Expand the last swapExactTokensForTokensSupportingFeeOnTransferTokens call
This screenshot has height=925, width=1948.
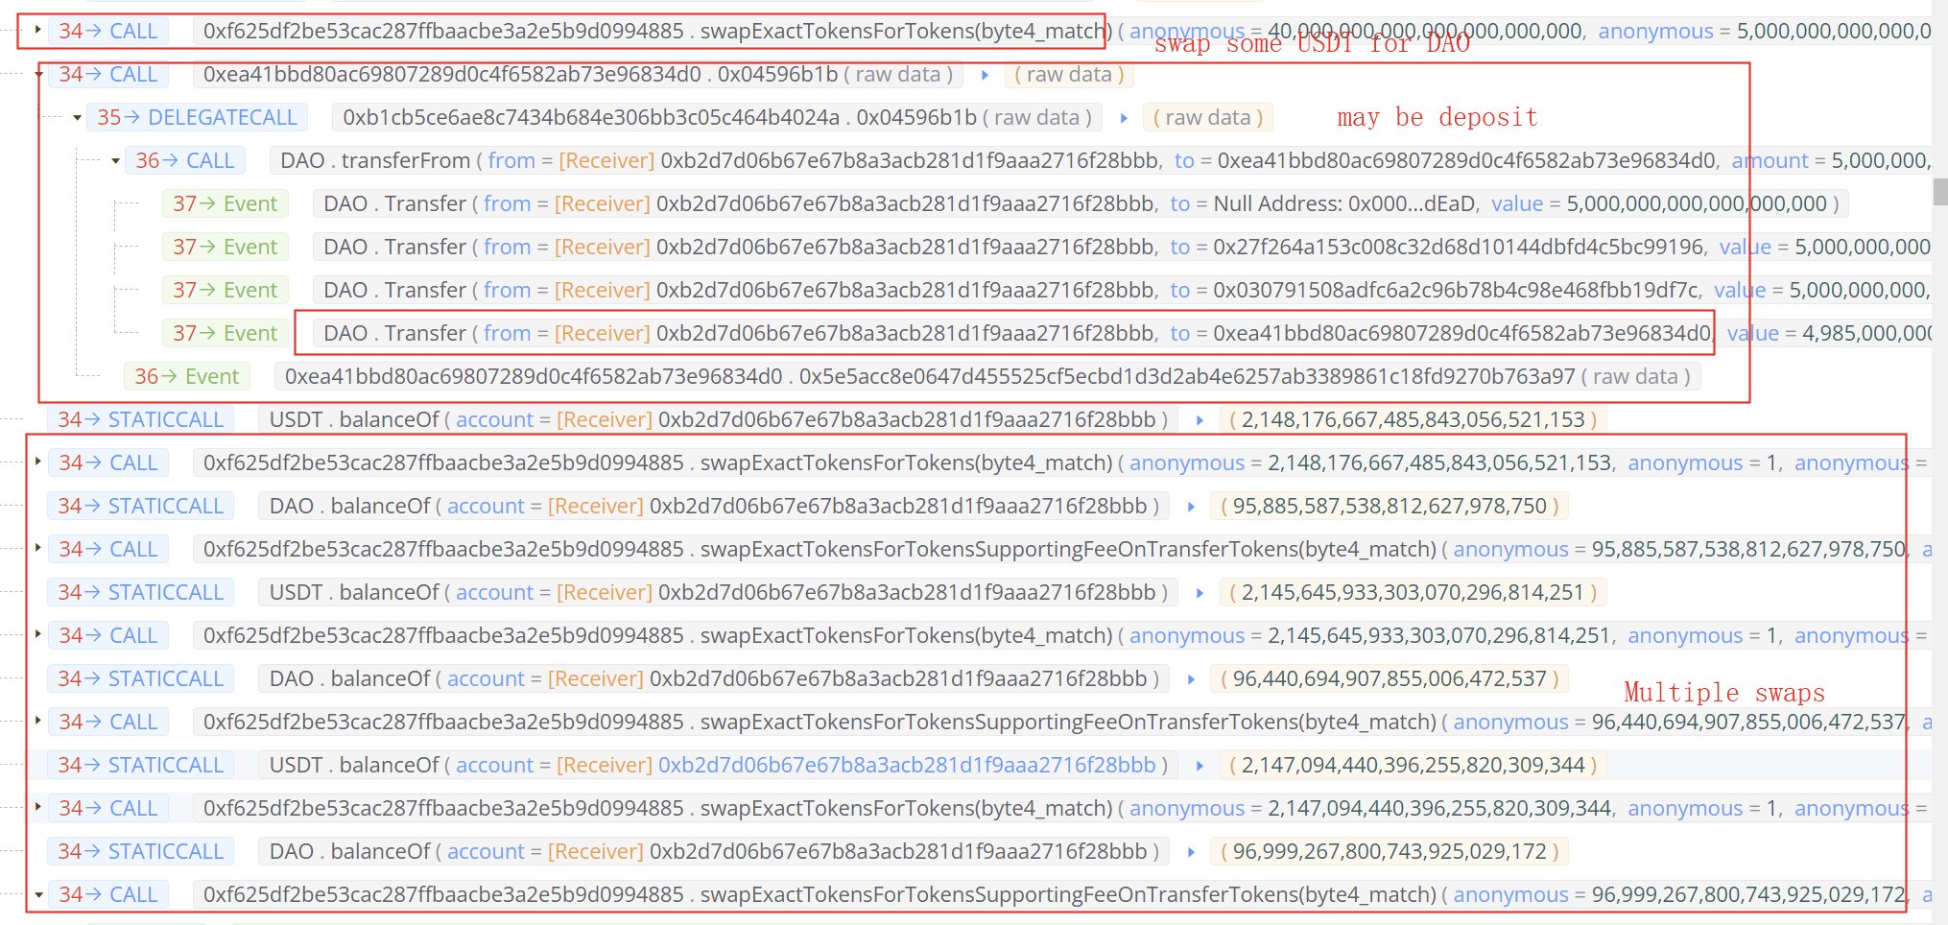37,893
